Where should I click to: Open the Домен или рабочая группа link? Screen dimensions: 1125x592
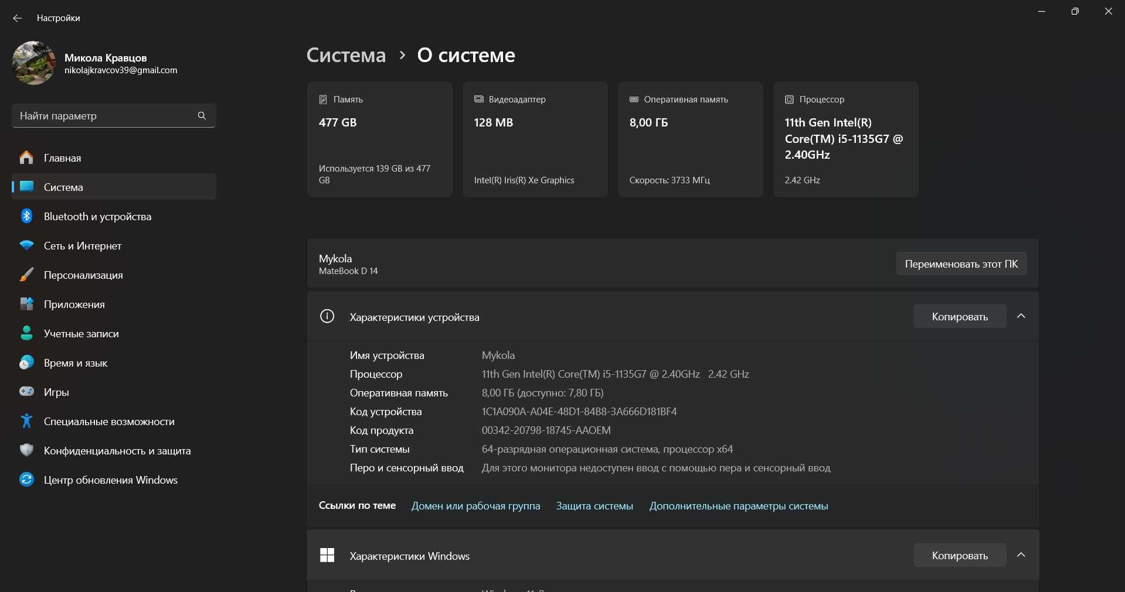(476, 505)
